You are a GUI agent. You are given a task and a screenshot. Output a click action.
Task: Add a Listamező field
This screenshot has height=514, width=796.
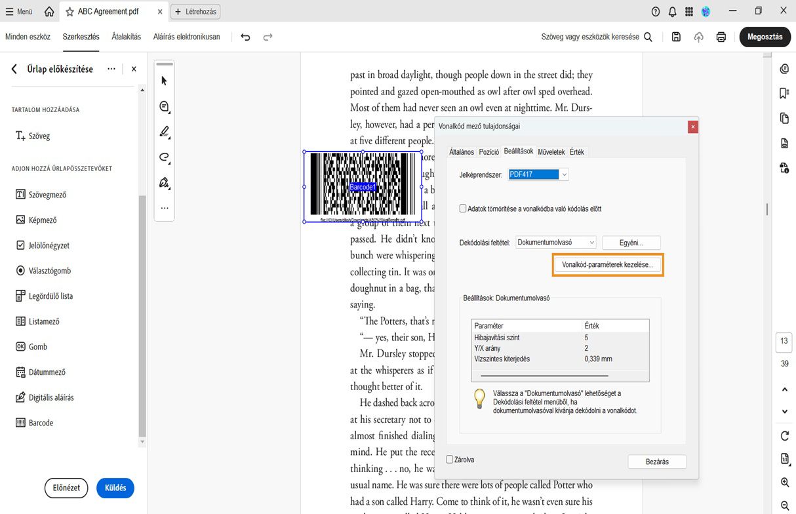coord(37,321)
